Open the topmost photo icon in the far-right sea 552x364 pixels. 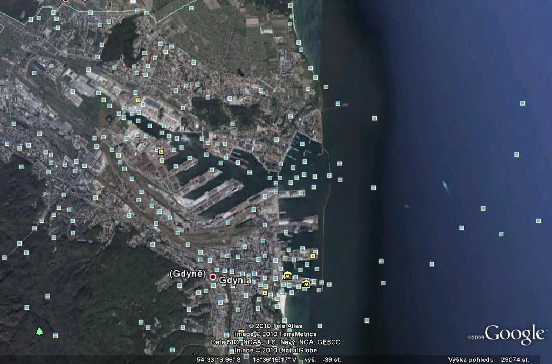(x=522, y=103)
